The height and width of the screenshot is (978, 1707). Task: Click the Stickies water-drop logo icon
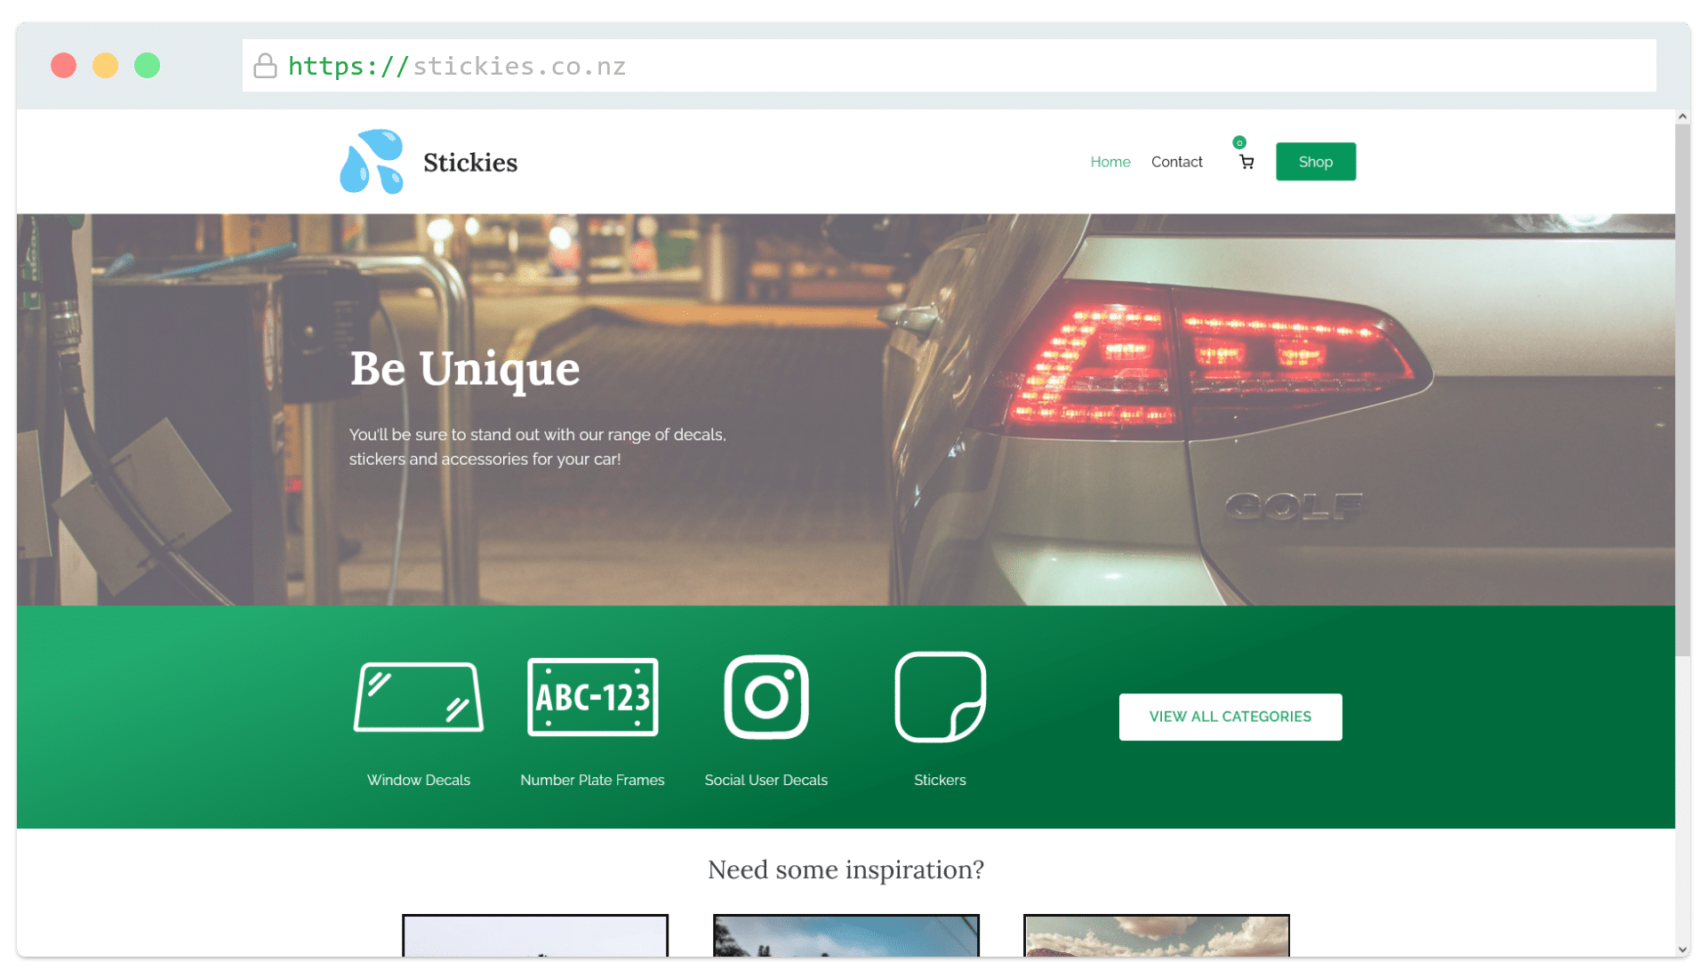coord(372,161)
